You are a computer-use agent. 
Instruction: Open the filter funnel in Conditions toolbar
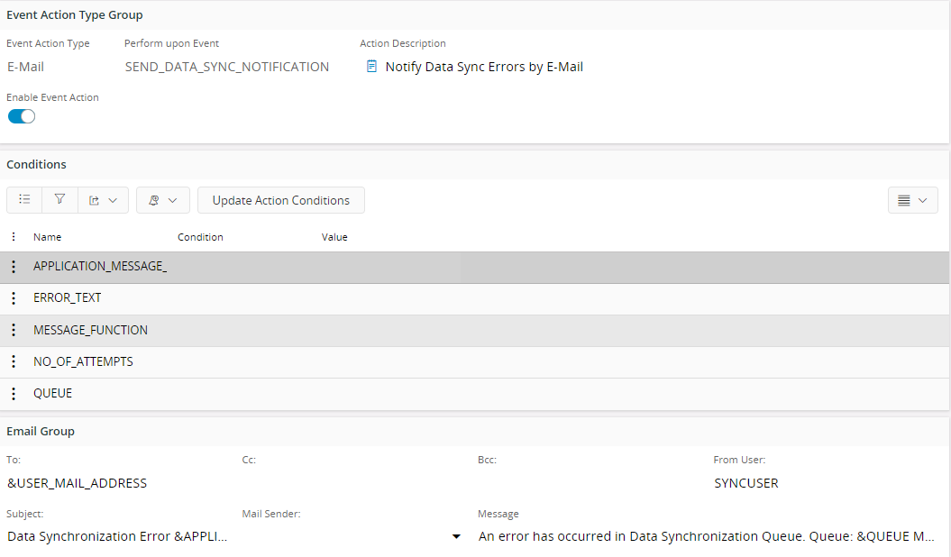coord(59,200)
